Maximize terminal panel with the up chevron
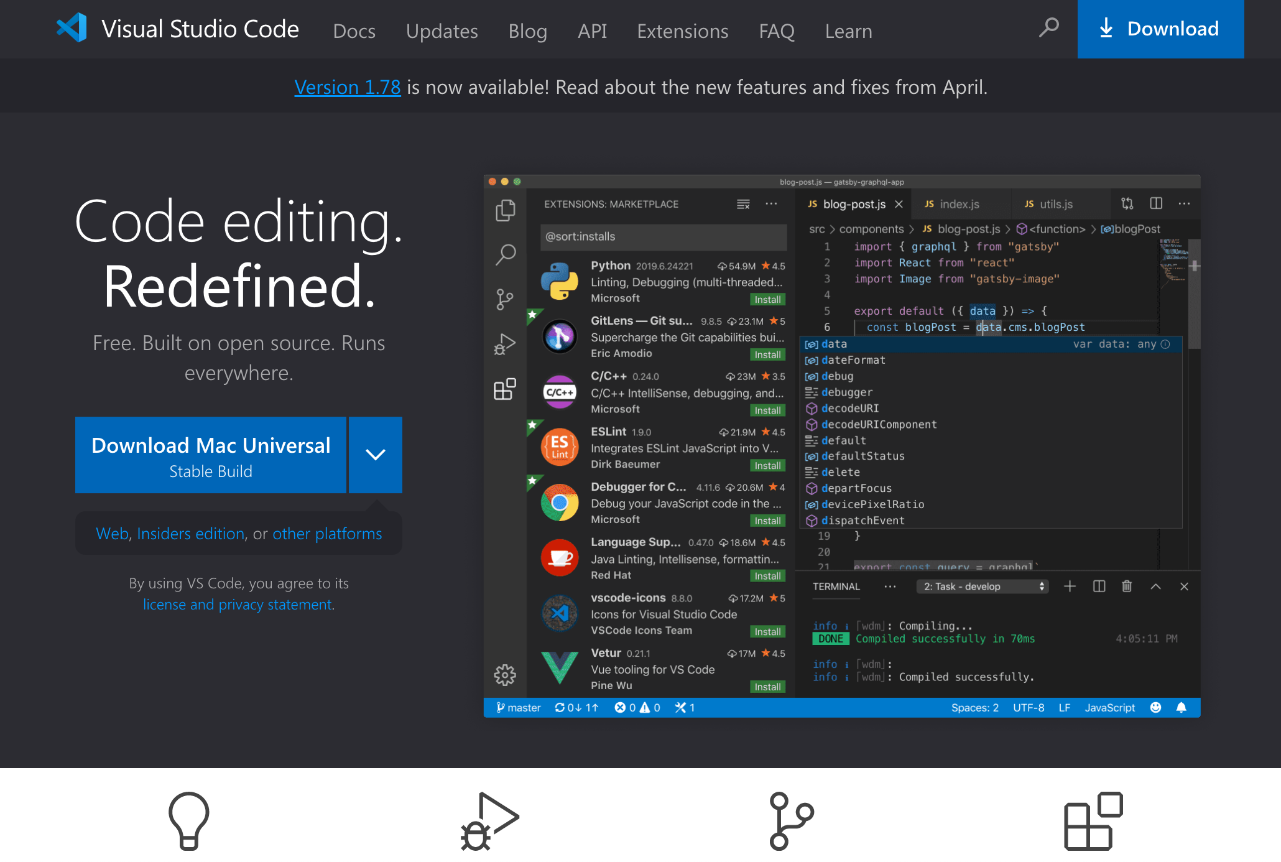This screenshot has height=862, width=1281. tap(1155, 586)
